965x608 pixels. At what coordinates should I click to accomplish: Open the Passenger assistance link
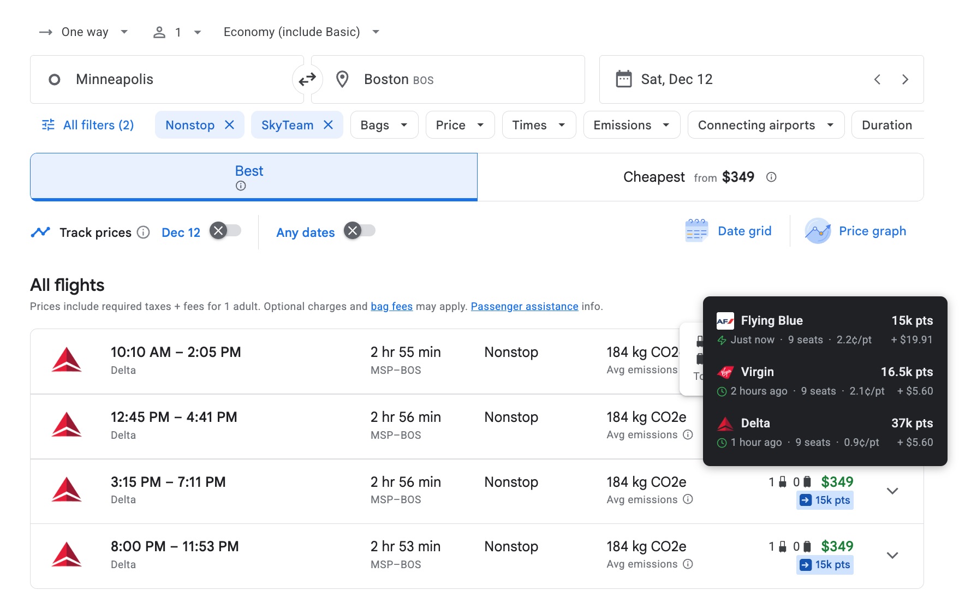pos(525,306)
